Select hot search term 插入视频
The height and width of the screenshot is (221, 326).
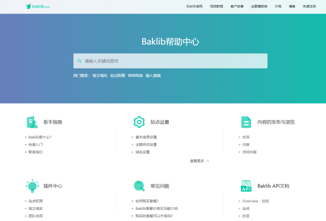[153, 75]
